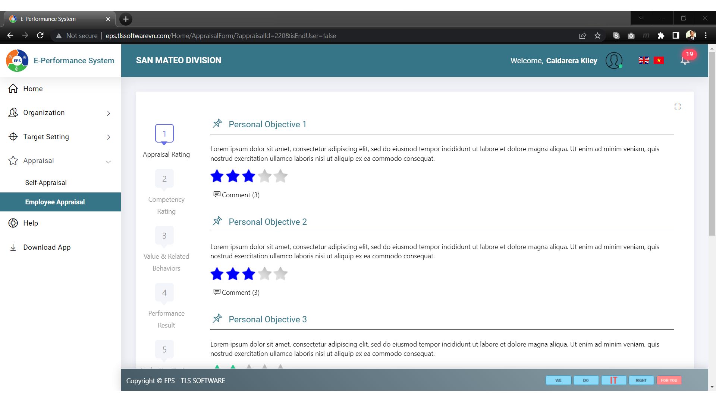
Task: Set Personal Objective 1 rating to one star
Action: point(217,176)
